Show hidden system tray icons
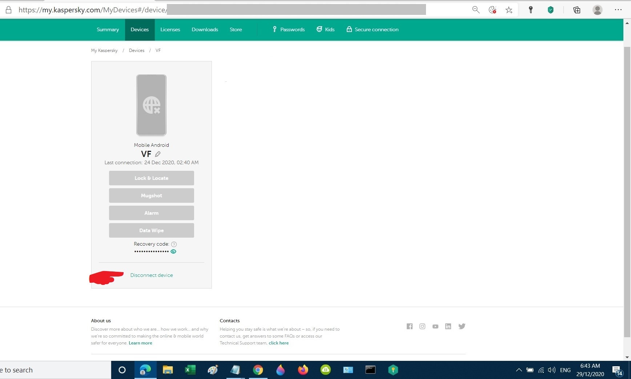This screenshot has width=631, height=379. coord(519,370)
